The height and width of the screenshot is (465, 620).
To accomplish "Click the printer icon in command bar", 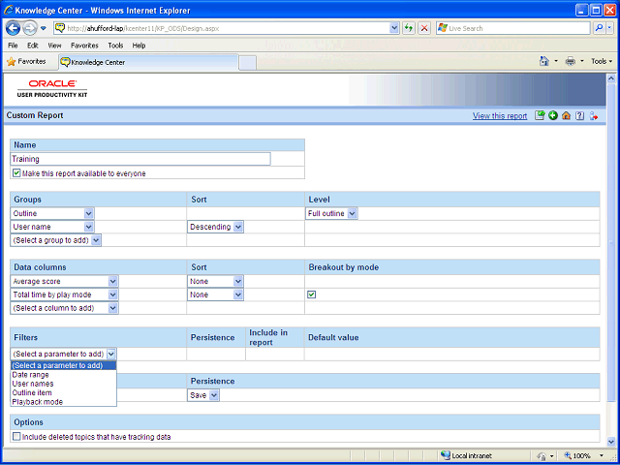I will 570,61.
